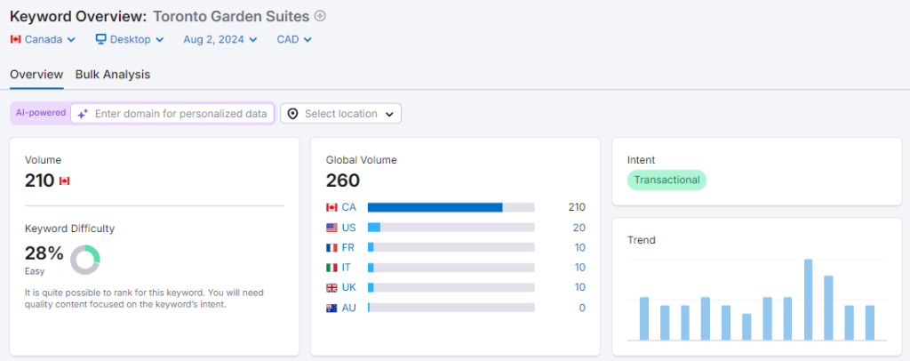910x361 pixels.
Task: Click the Italy flag in Global Volume
Action: pos(331,268)
